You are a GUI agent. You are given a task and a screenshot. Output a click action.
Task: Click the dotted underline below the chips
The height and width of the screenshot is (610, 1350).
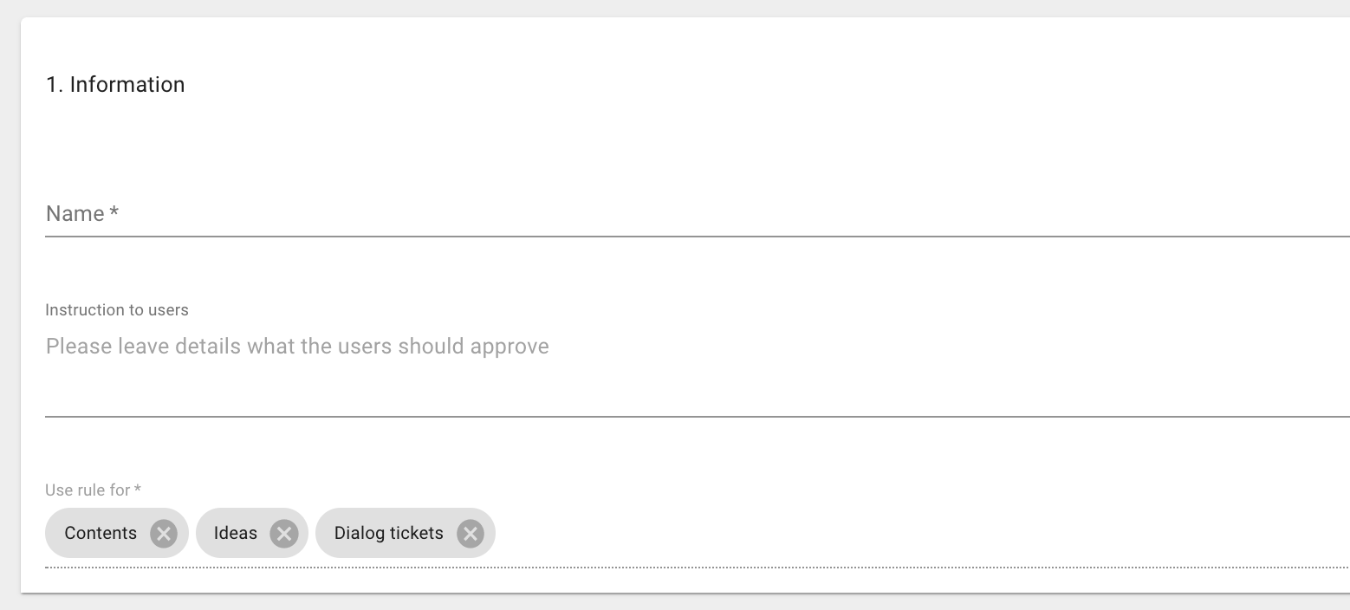pyautogui.click(x=698, y=568)
